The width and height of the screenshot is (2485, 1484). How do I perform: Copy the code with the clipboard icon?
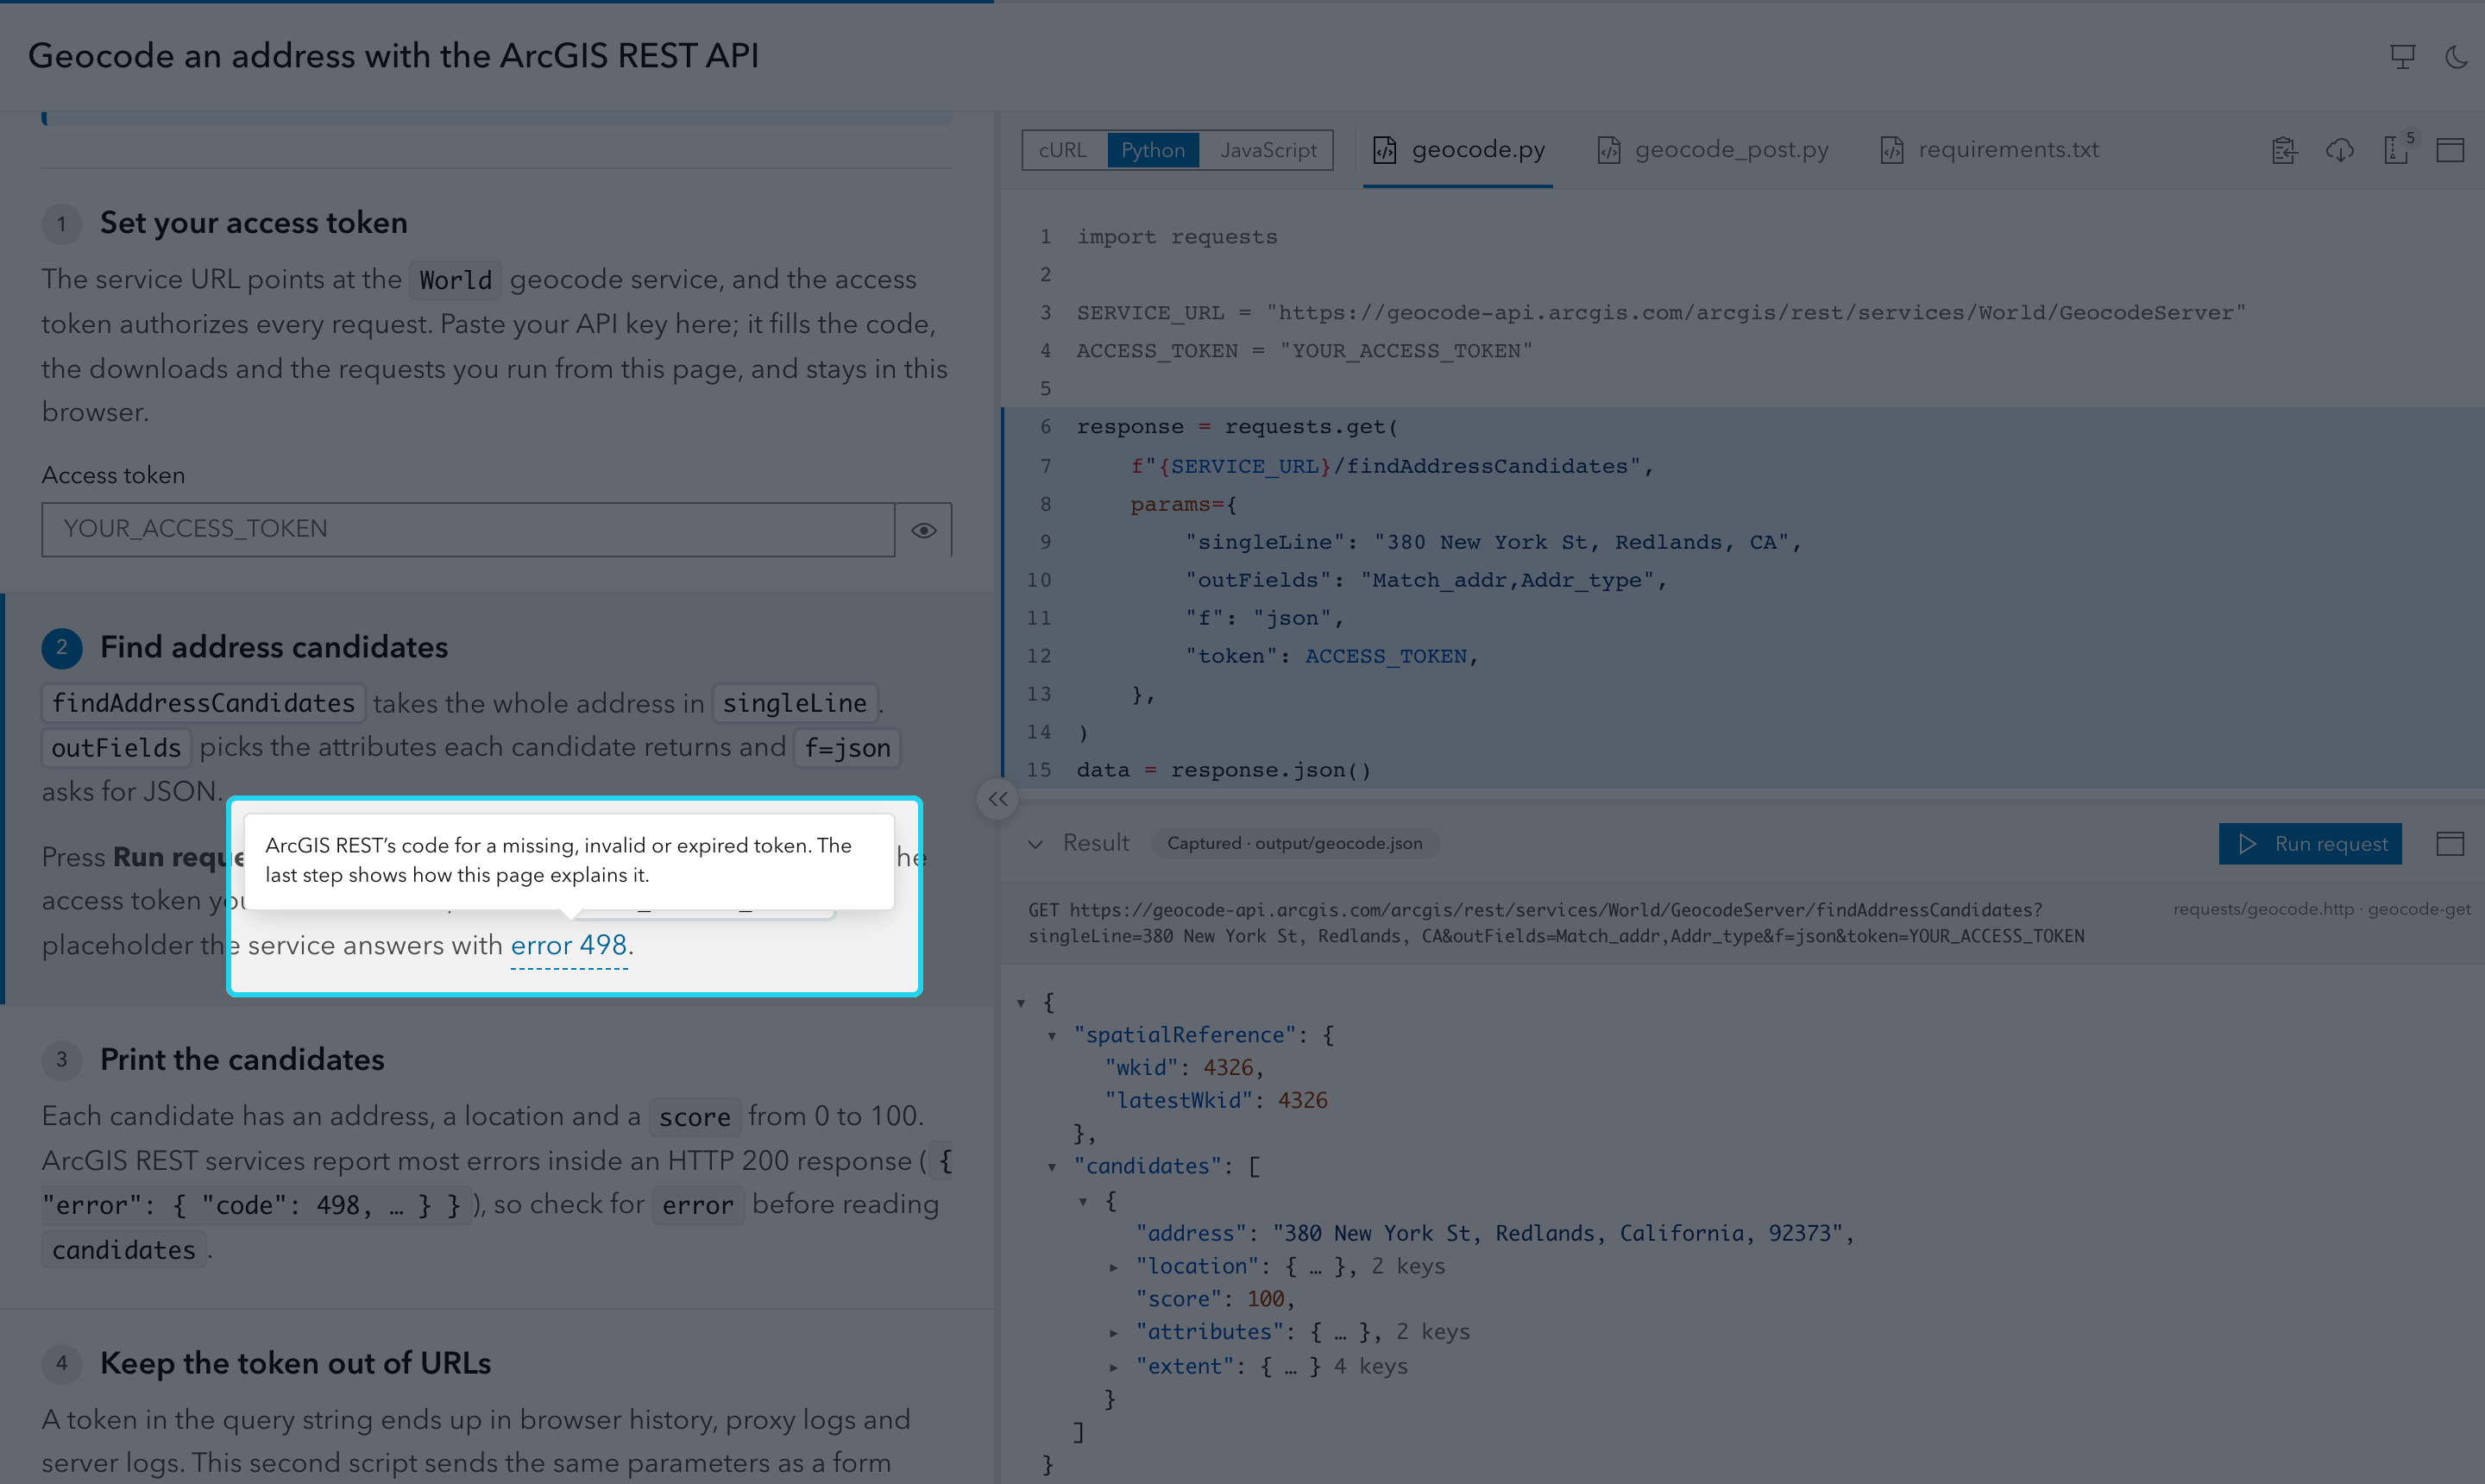click(x=2284, y=150)
